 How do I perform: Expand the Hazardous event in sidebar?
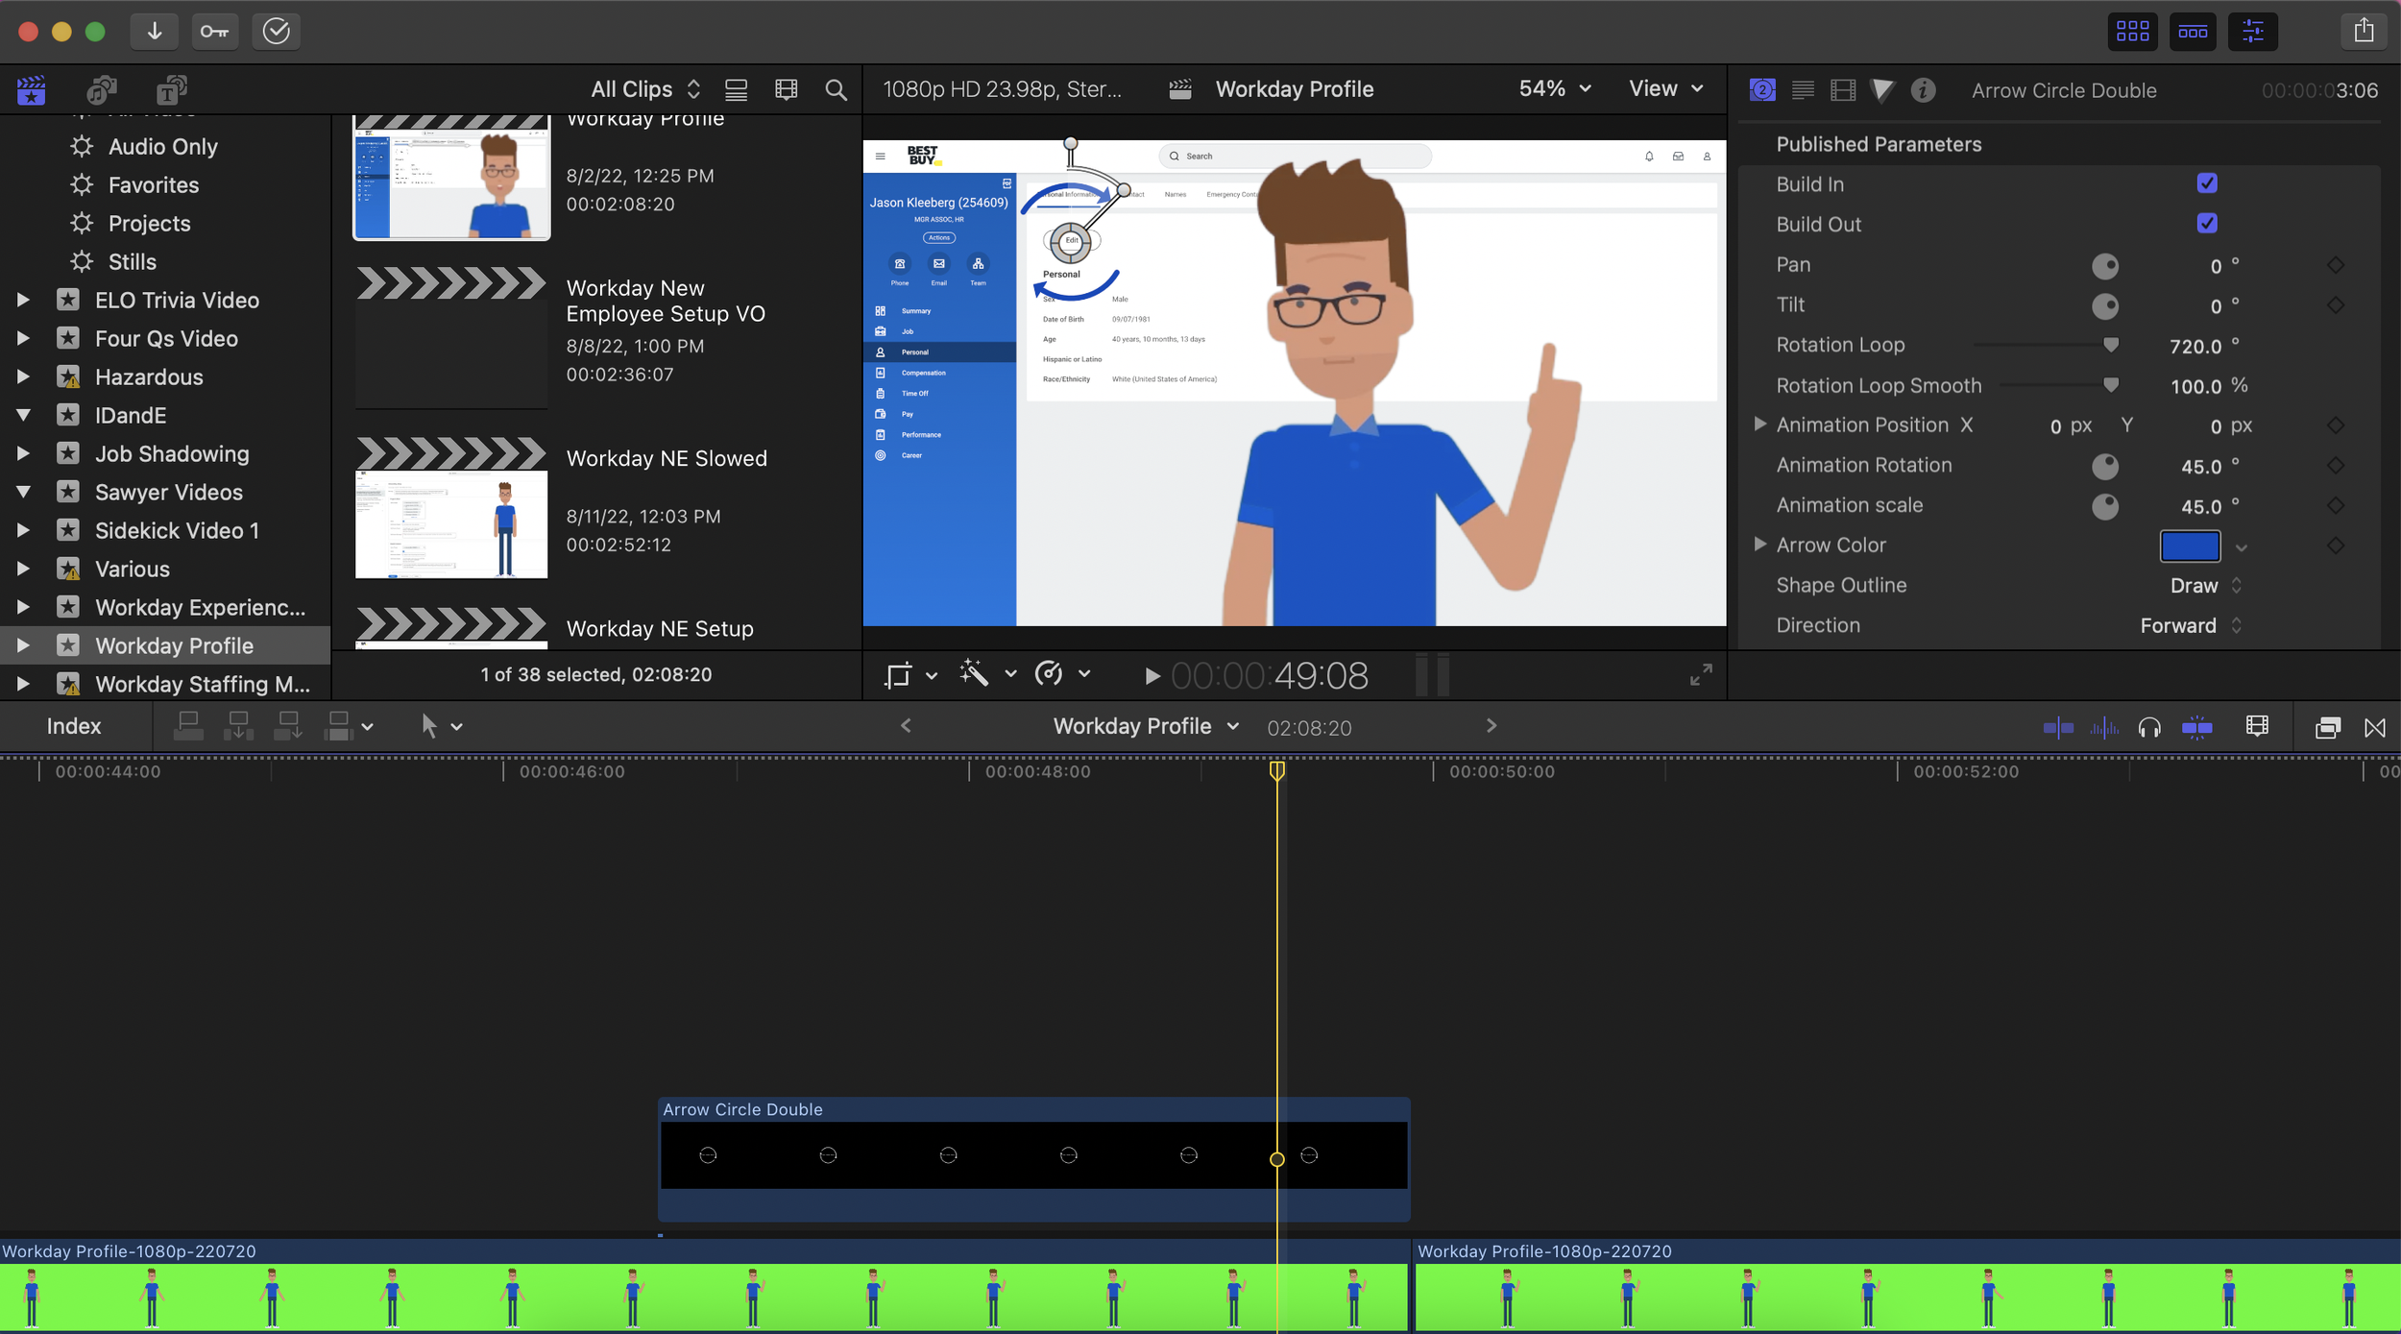[x=23, y=376]
